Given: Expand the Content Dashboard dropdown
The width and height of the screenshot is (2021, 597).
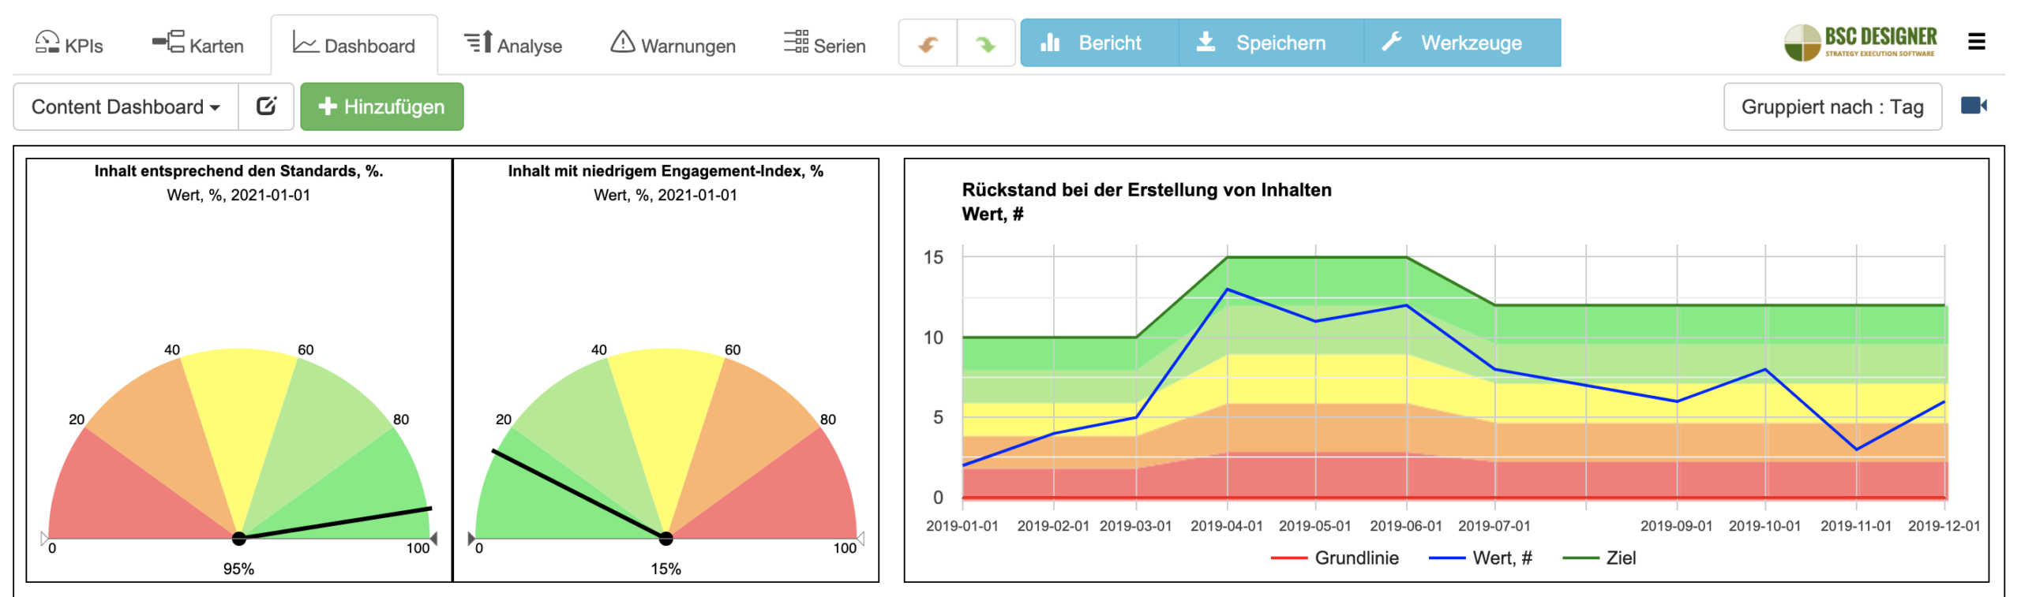Looking at the screenshot, I should (126, 106).
